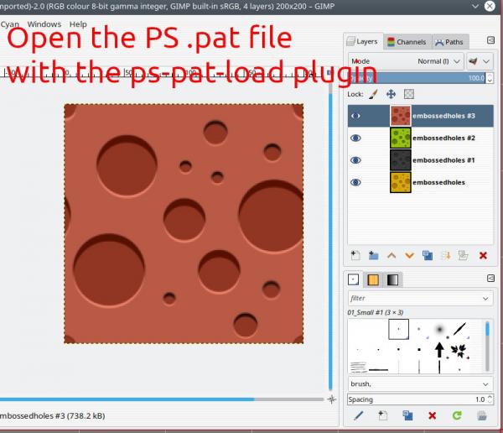Duplicate the selected brush
This screenshot has height=433, width=503.
click(407, 415)
